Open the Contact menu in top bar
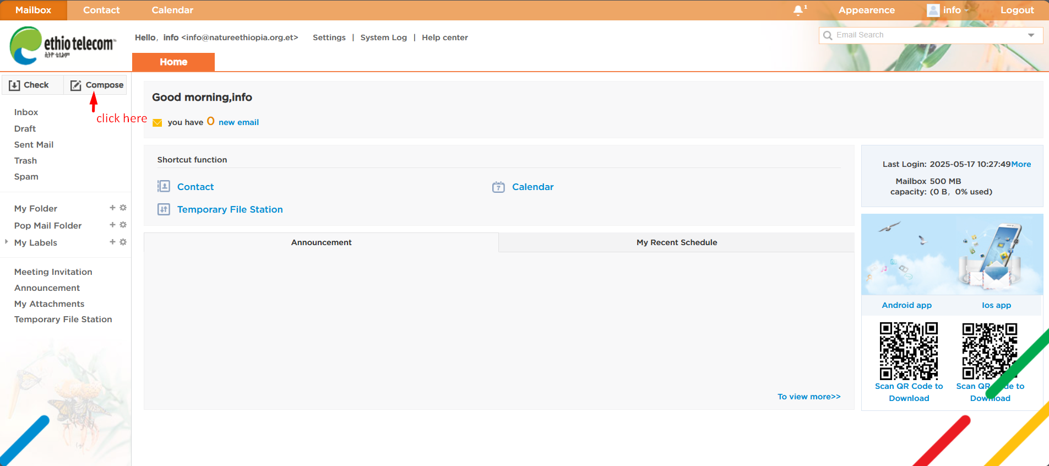Screen dimensions: 1049x466 (101, 10)
